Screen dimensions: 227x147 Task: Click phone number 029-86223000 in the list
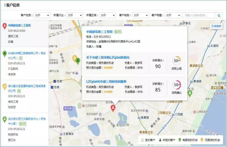coord(17,31)
